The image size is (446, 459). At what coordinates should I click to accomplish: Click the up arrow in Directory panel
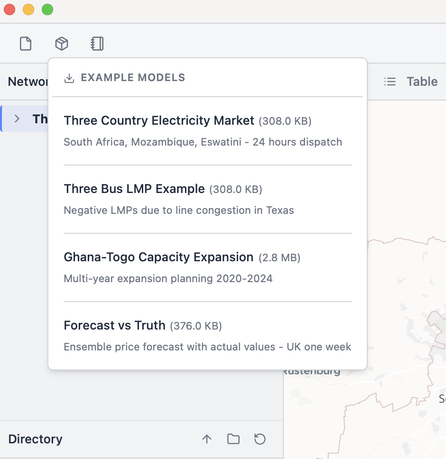click(x=207, y=439)
